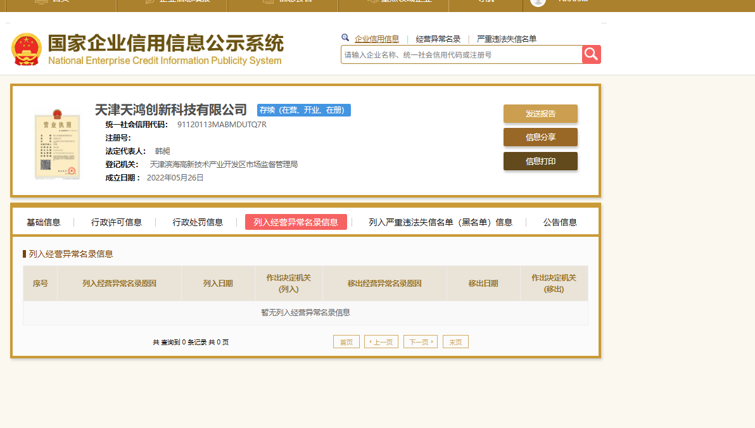Screen dimensions: 755x428
Task: Click the 发送报告 button
Action: coord(540,113)
